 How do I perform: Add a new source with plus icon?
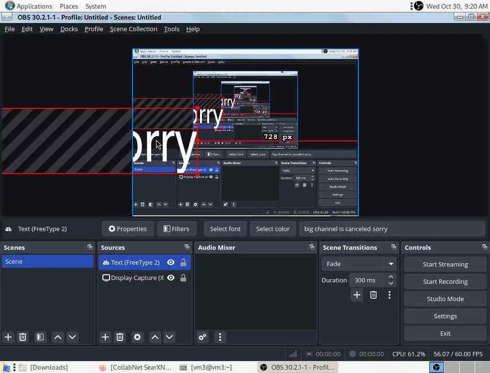105,338
